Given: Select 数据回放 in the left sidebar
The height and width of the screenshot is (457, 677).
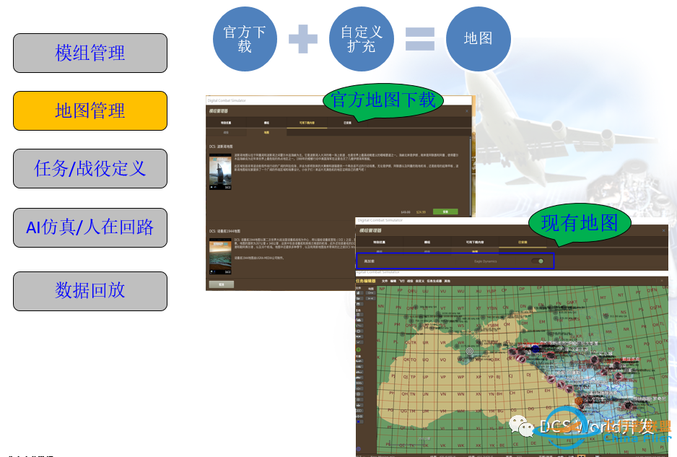Looking at the screenshot, I should click(x=89, y=291).
